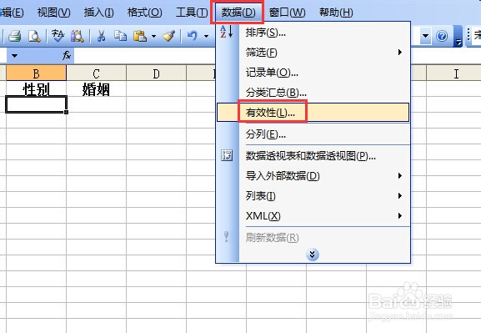Choose 数据透视表和数据透视图(P)... entry
This screenshot has height=333, width=481.
[x=313, y=156]
